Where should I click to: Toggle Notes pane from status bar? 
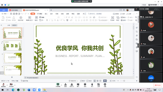click(x=83, y=81)
